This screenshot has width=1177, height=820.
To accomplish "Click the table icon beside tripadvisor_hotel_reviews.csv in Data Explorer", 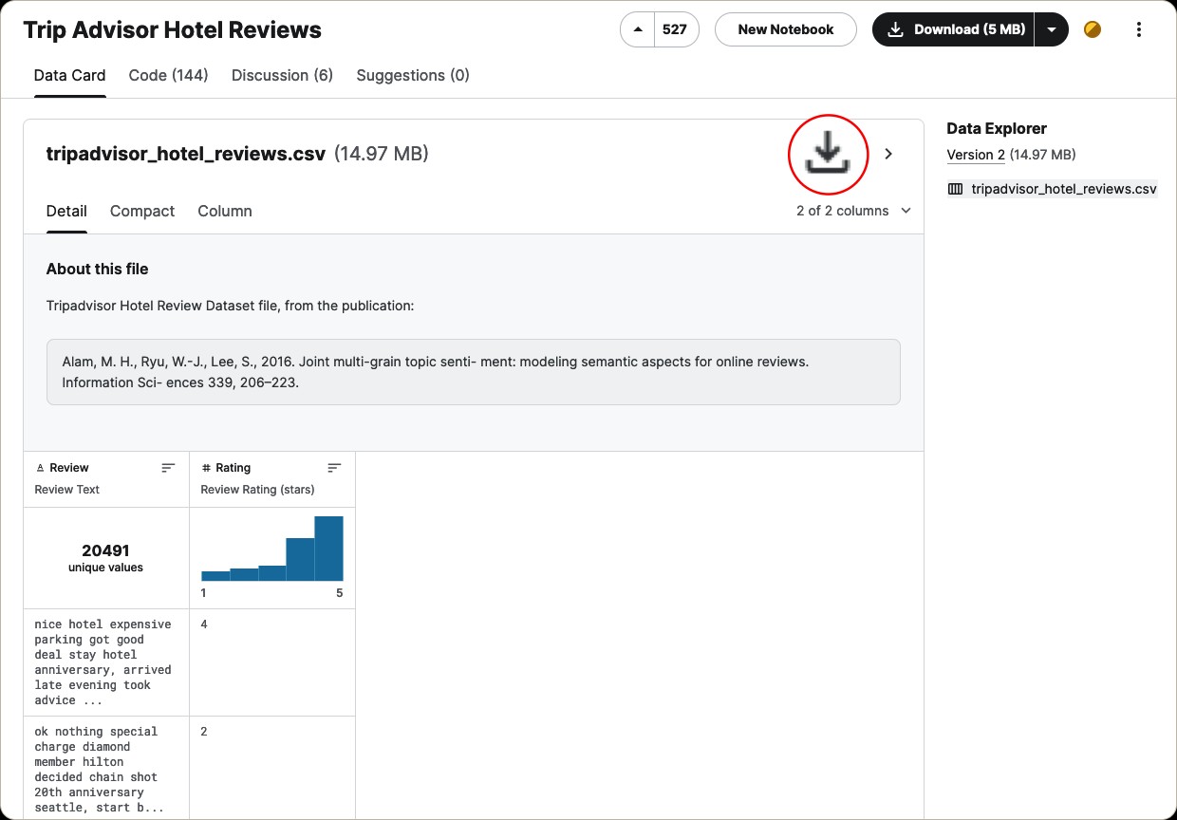I will pyautogui.click(x=955, y=189).
